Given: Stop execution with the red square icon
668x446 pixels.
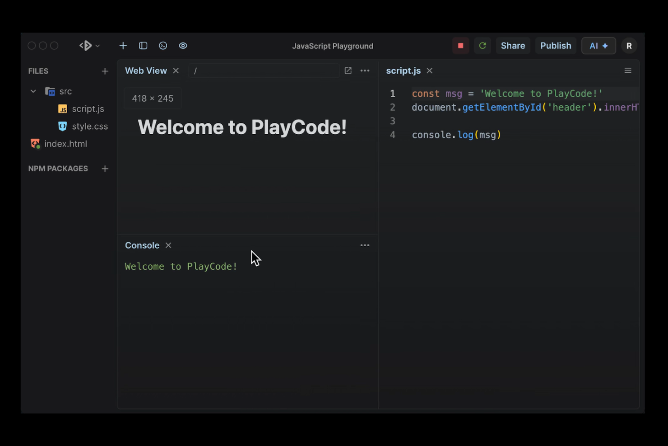Looking at the screenshot, I should pyautogui.click(x=460, y=45).
